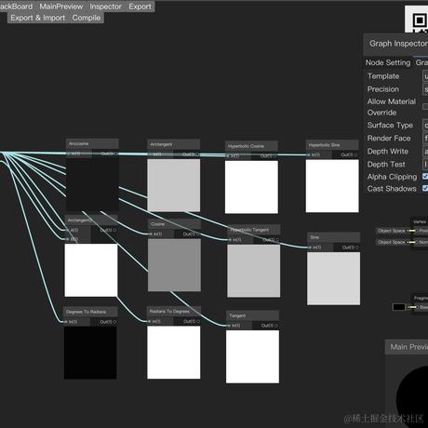
Task: Open the MainPreview menu
Action: (61, 7)
